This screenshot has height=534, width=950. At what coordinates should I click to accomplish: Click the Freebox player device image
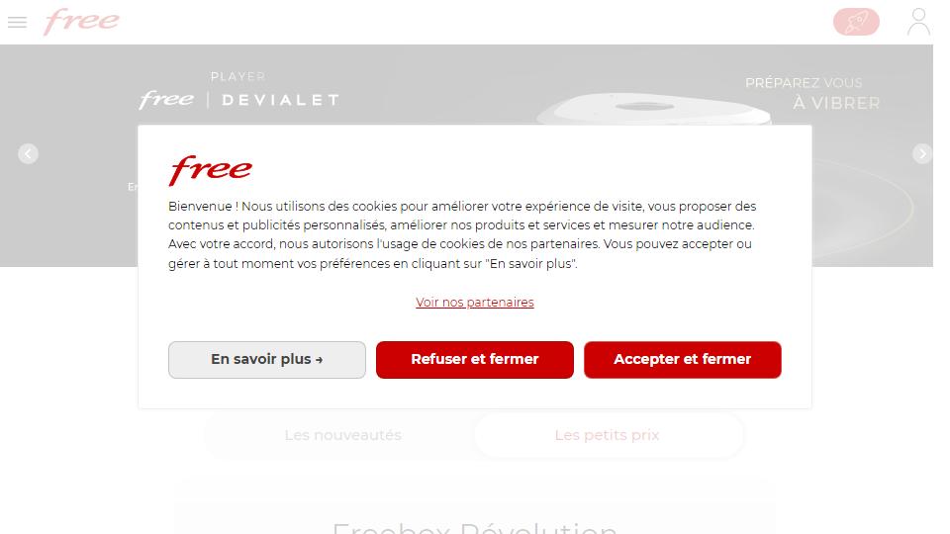[x=654, y=109]
